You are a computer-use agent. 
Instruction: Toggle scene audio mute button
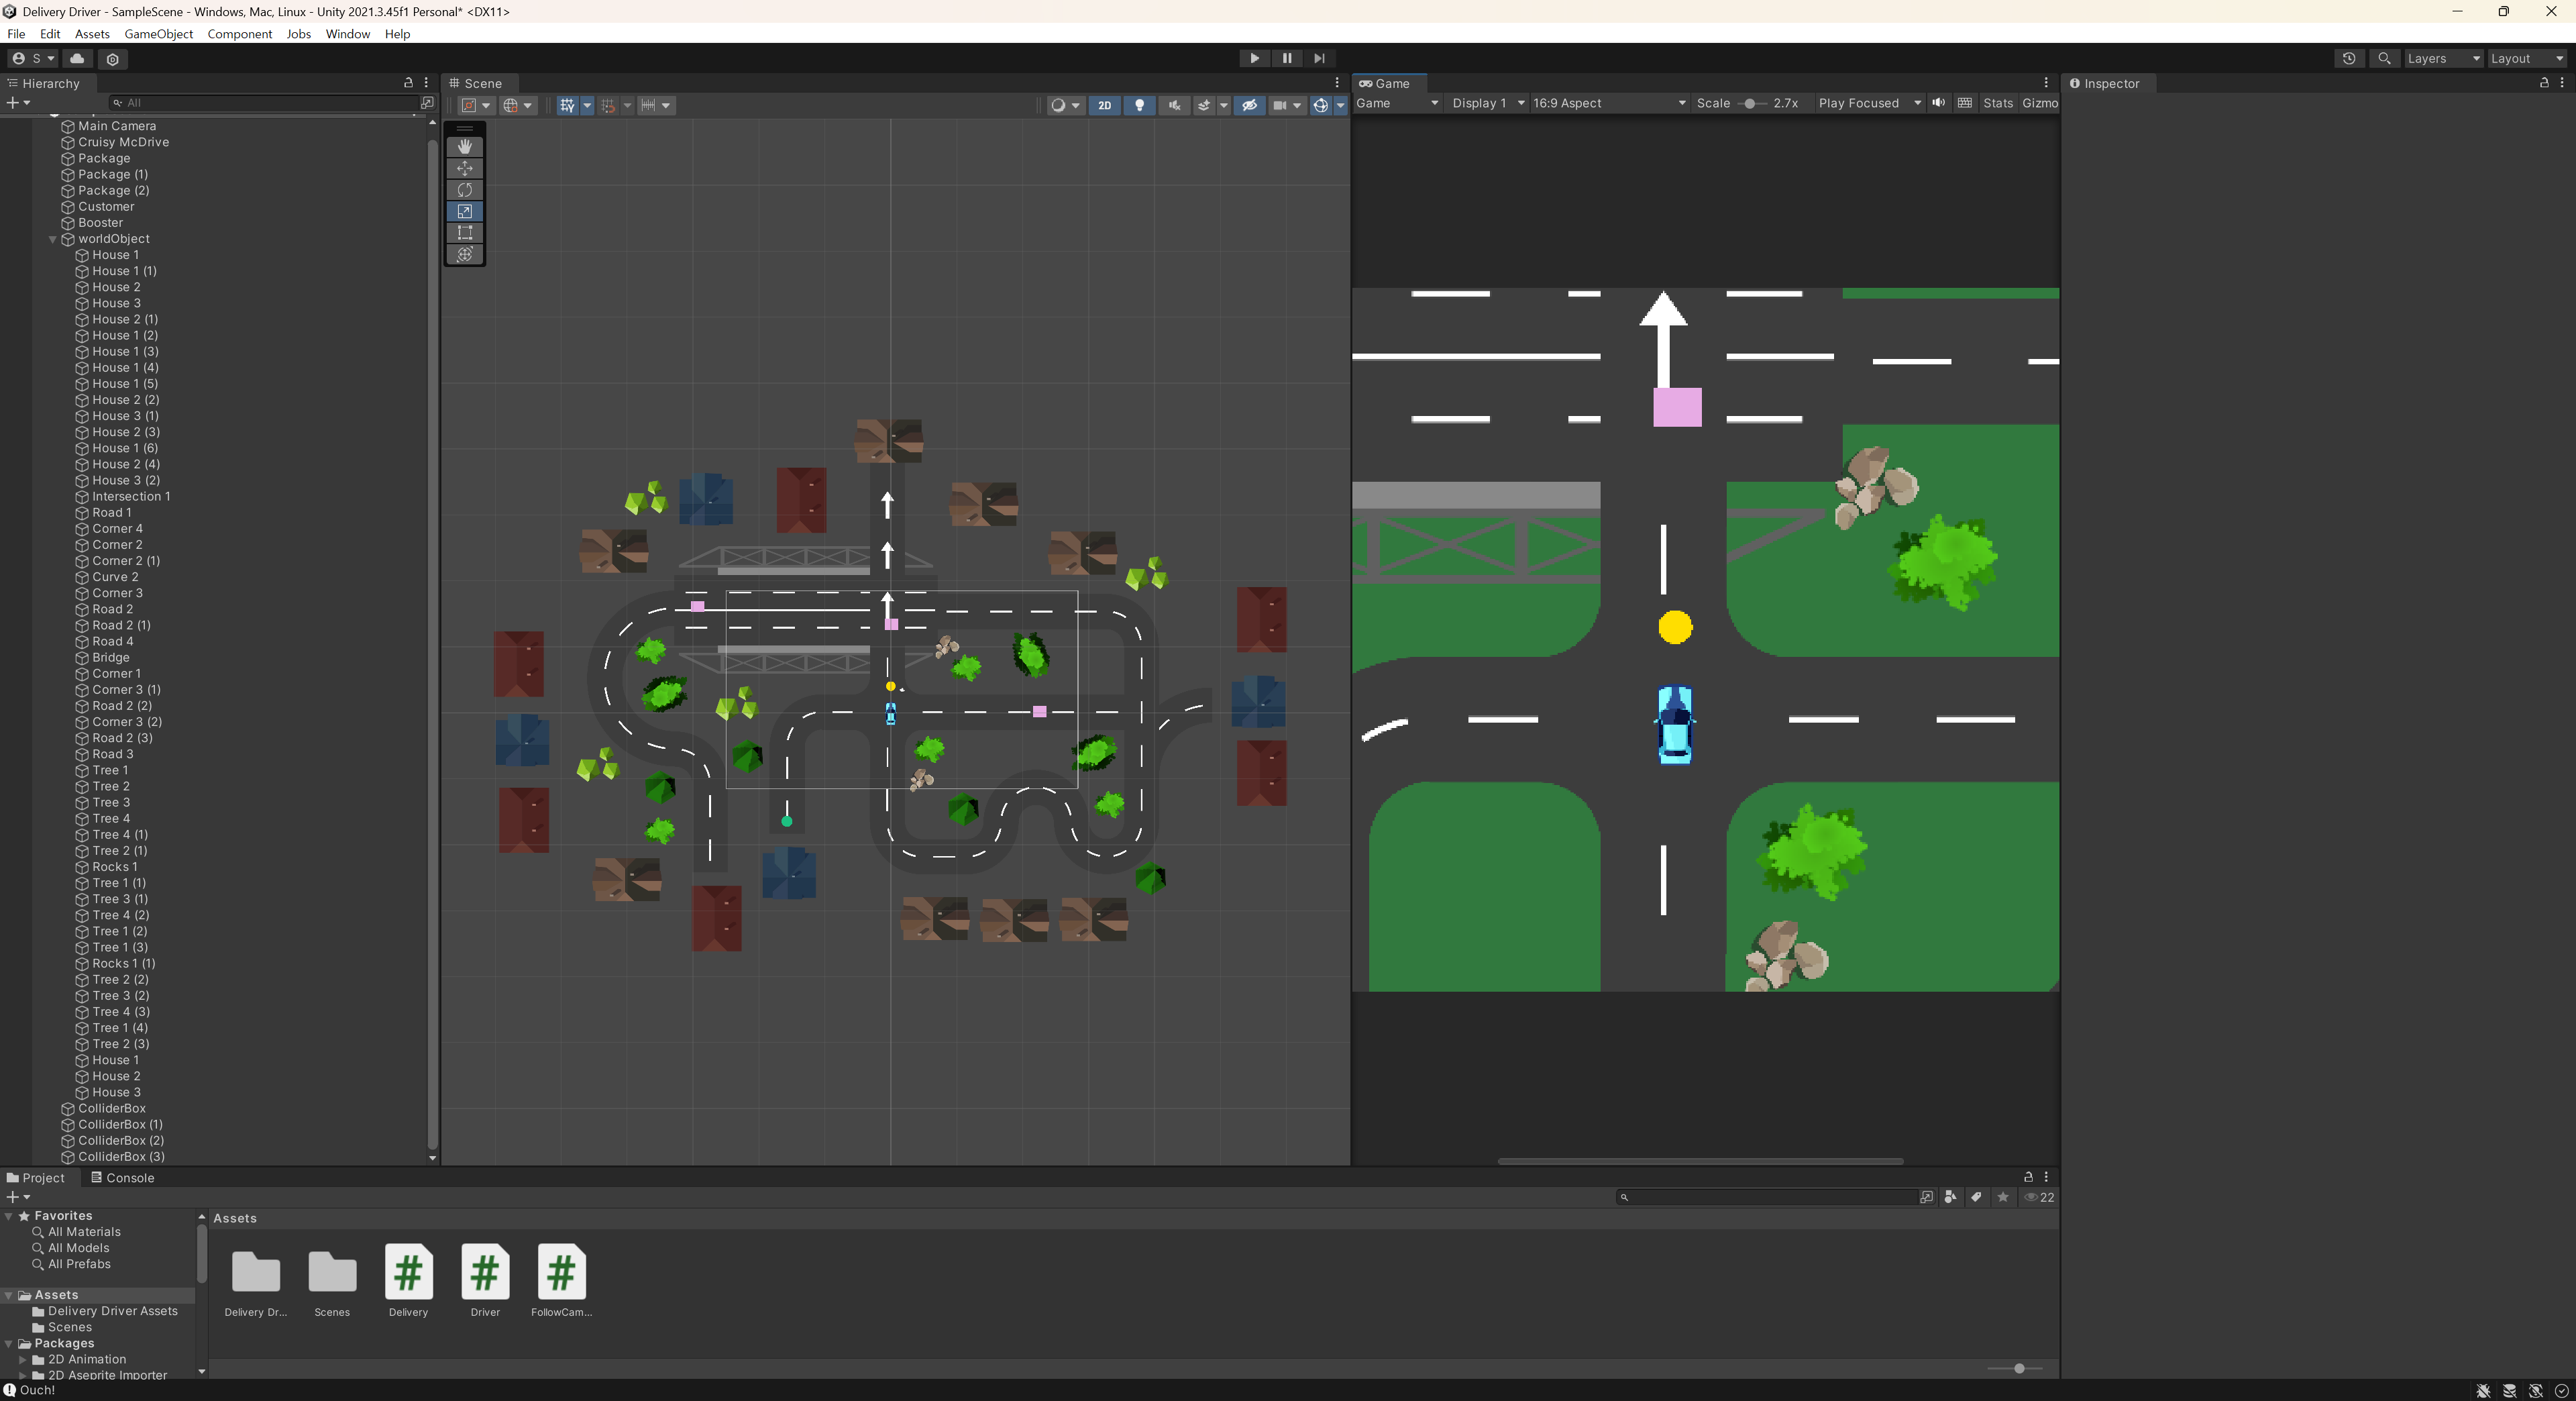click(x=1173, y=105)
